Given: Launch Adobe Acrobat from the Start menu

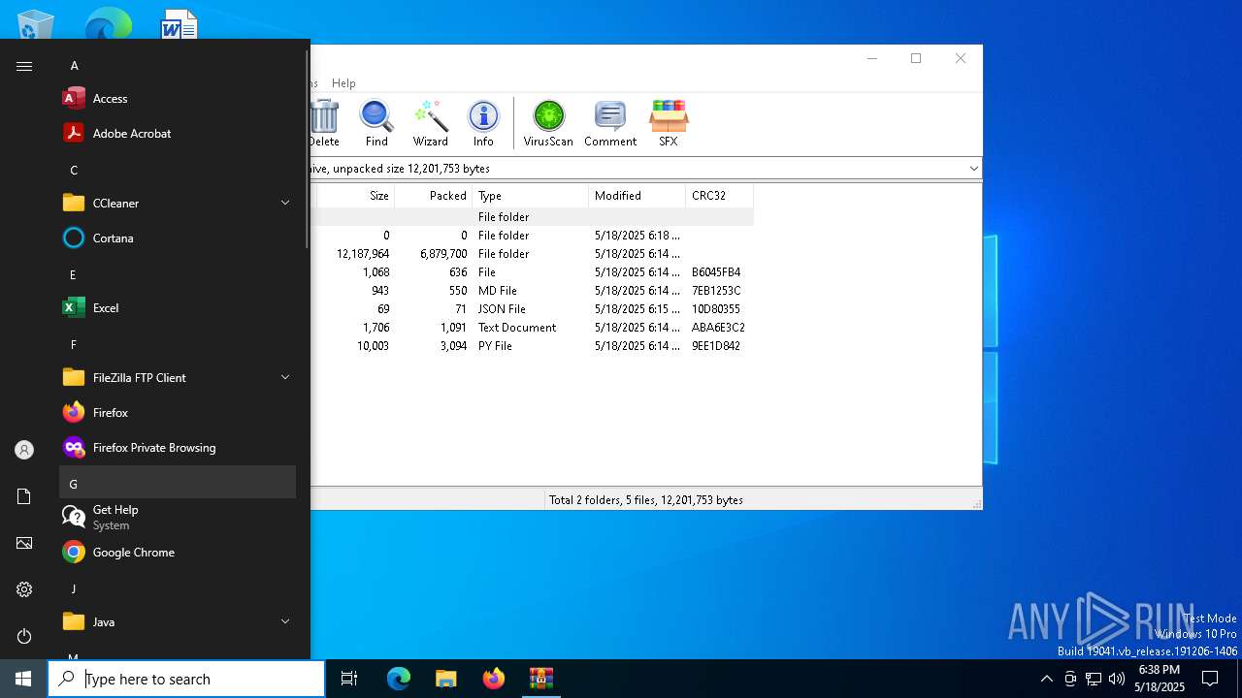Looking at the screenshot, I should 178,133.
